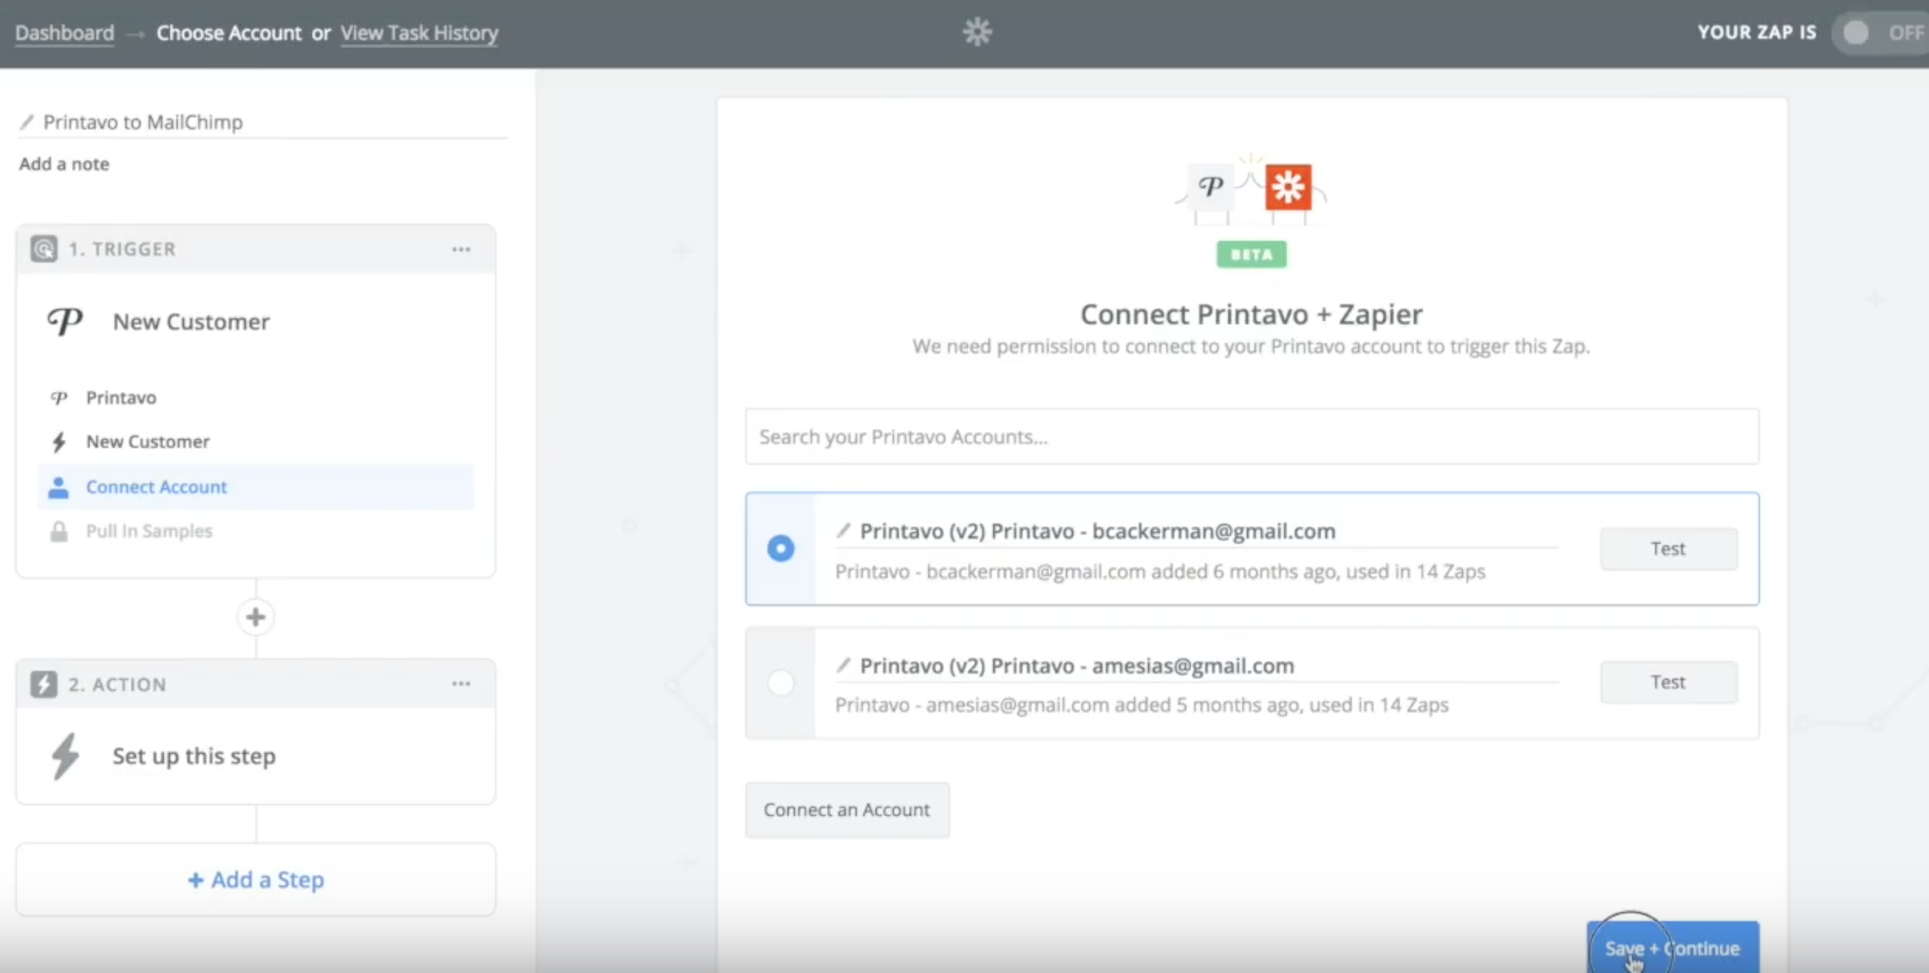Click the lightning icon next to New Customer
Image resolution: width=1929 pixels, height=973 pixels.
pos(60,442)
